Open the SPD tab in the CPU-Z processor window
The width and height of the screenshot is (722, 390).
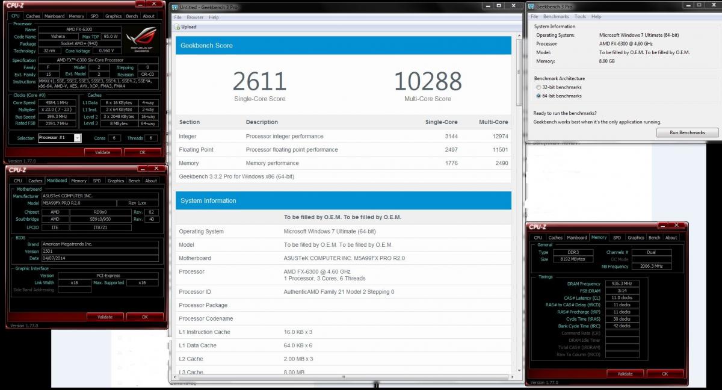click(94, 16)
